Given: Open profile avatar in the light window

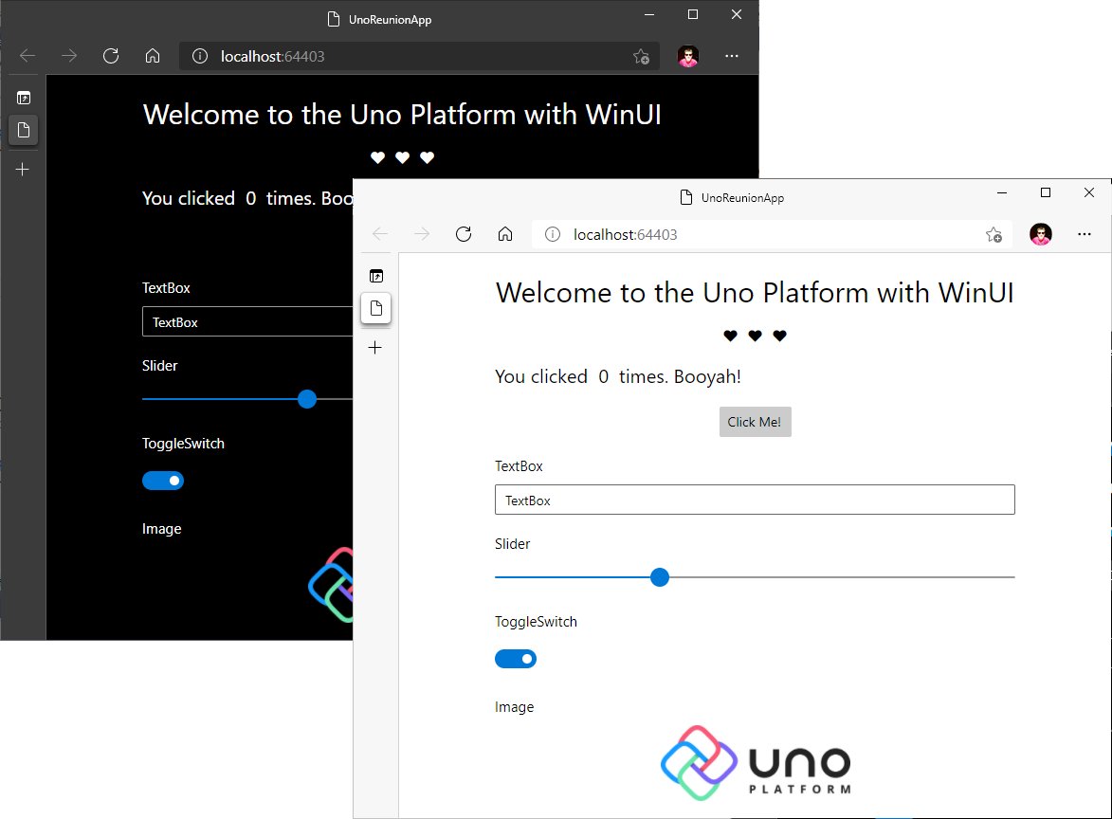Looking at the screenshot, I should (1040, 234).
